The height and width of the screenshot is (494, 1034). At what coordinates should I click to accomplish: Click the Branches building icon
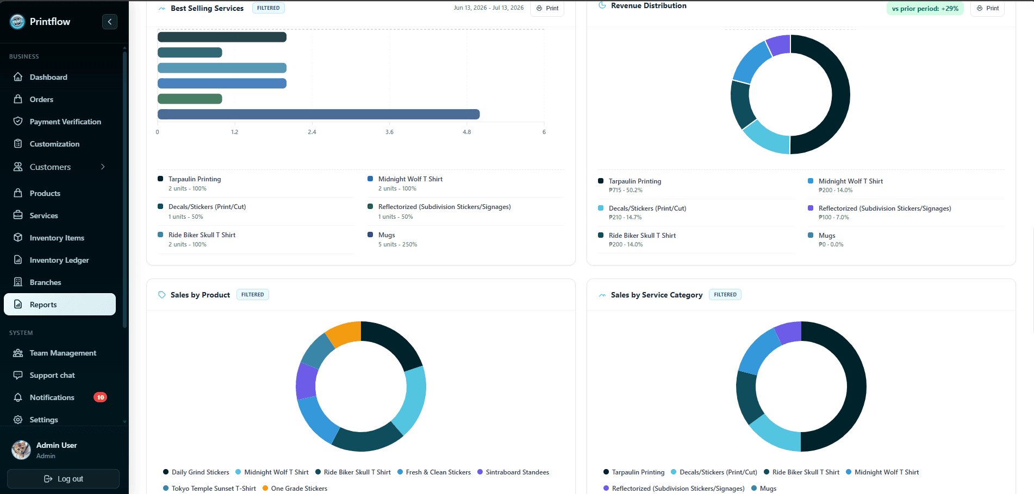[x=18, y=282]
